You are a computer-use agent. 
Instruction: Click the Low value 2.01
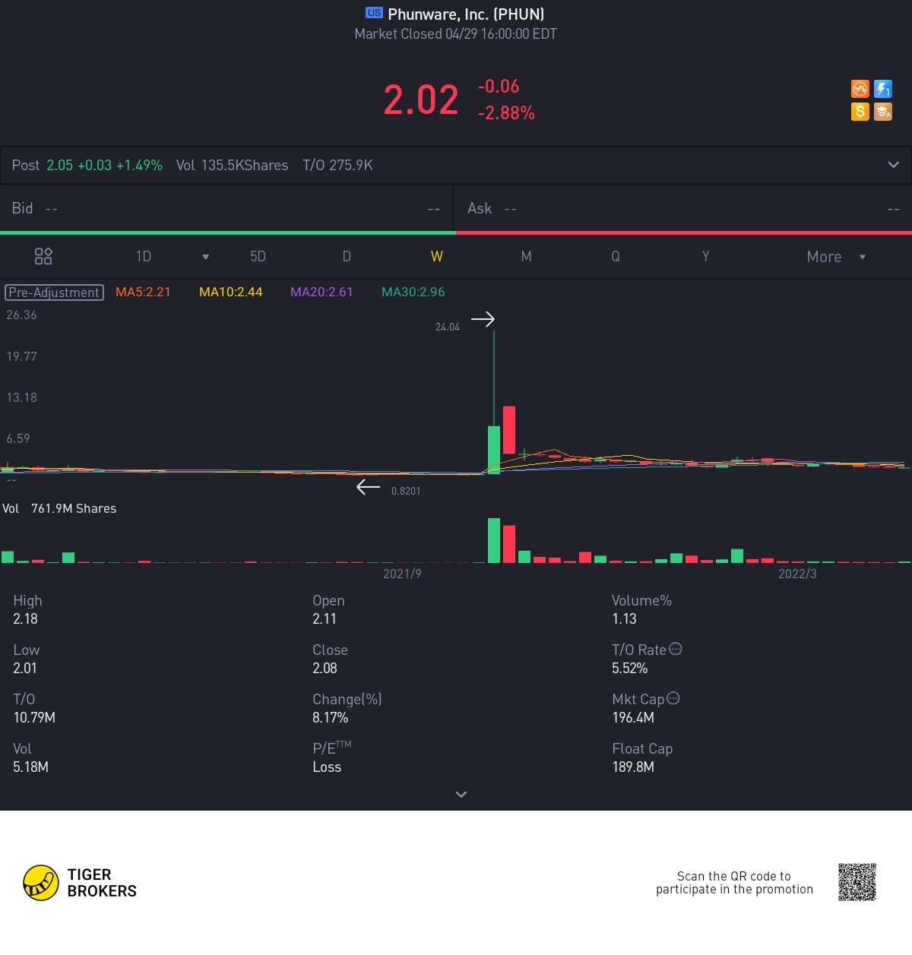(x=25, y=668)
